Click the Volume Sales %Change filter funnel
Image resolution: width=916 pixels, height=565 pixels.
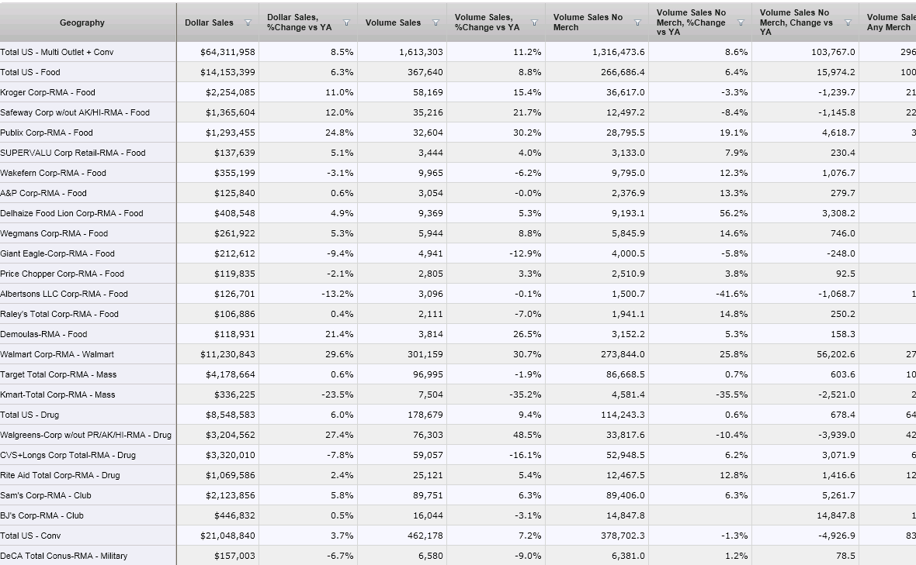(534, 23)
